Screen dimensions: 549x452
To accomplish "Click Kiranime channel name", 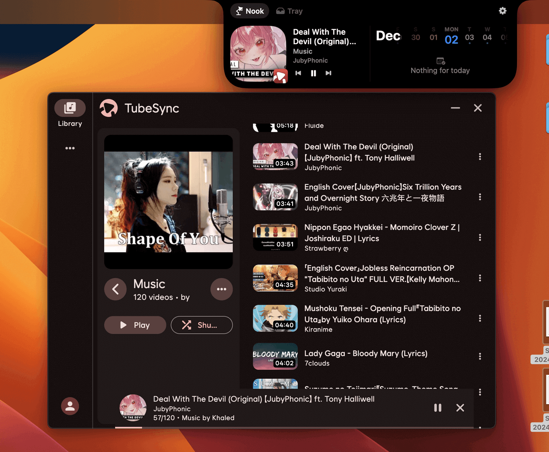I will click(x=318, y=329).
